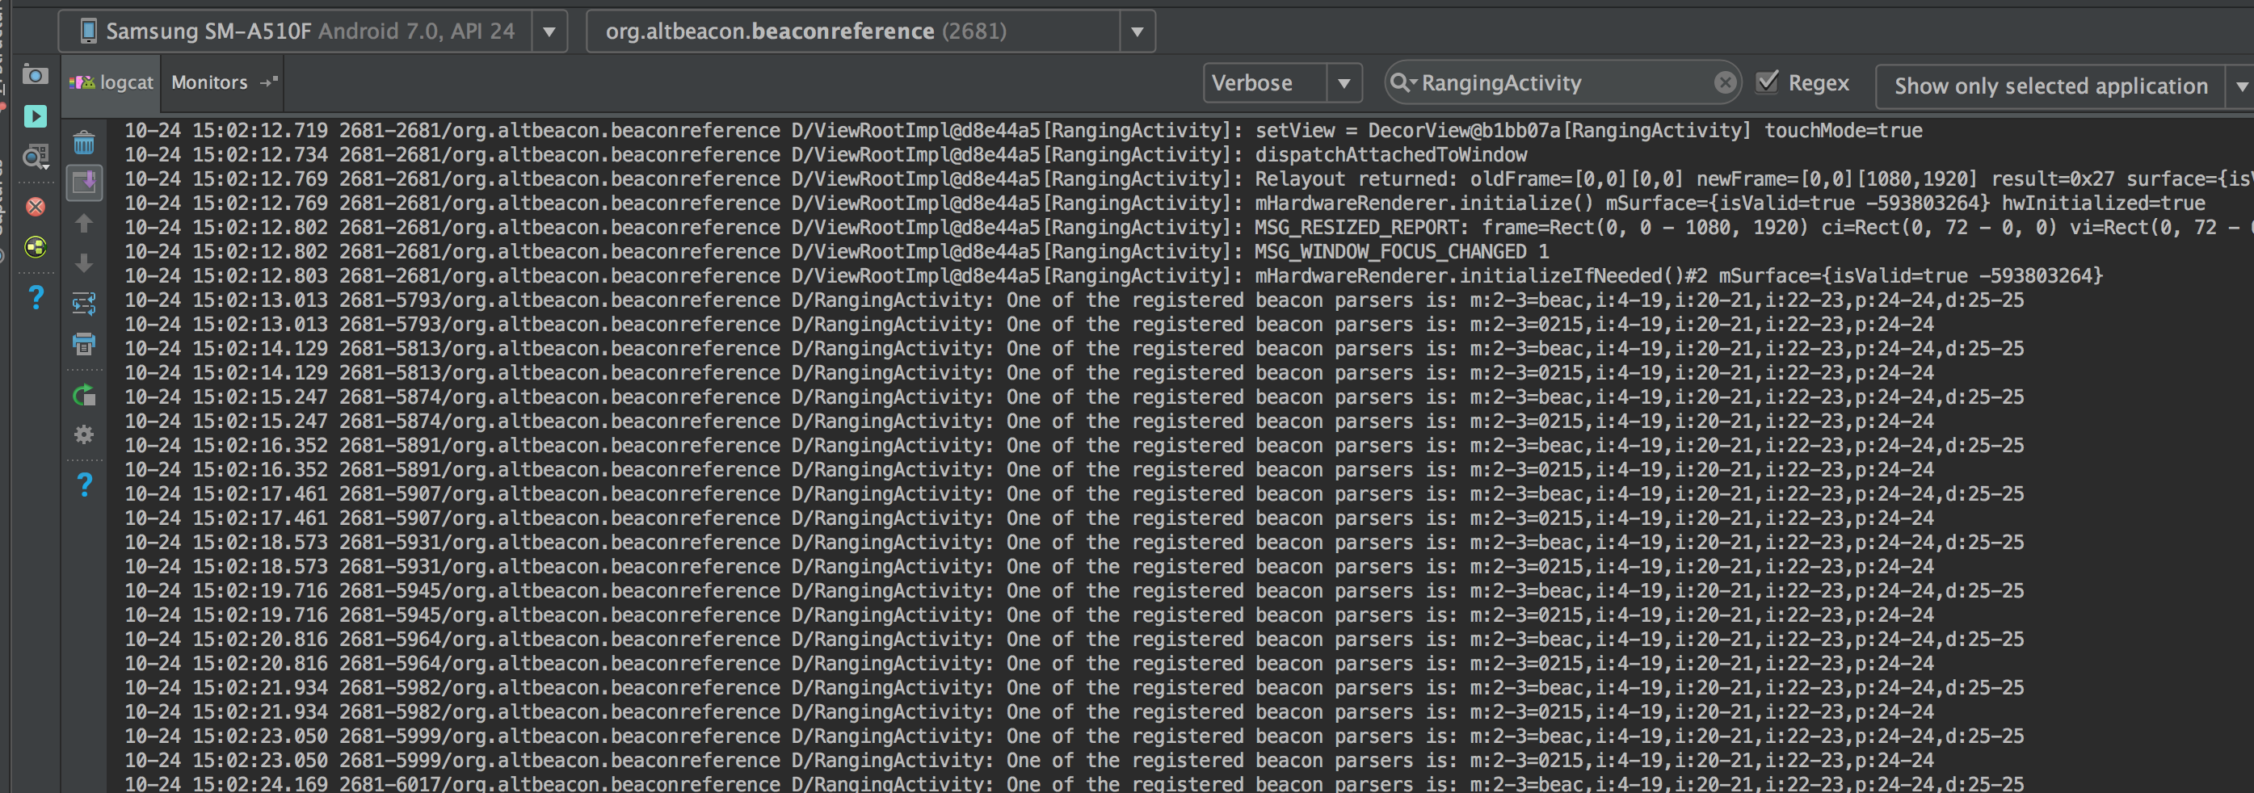Expand the process dropdown for org.altbeacon.beaconreference
Image resolution: width=2254 pixels, height=793 pixels.
click(x=1137, y=31)
